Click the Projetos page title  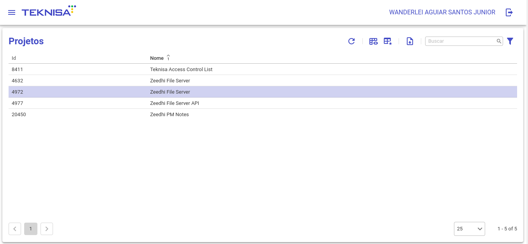coord(26,41)
